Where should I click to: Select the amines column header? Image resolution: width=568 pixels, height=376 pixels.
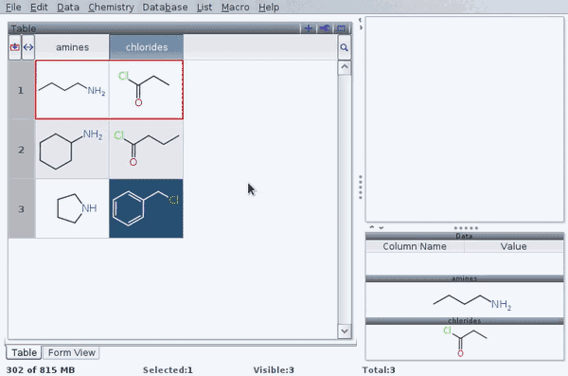pyautogui.click(x=72, y=47)
